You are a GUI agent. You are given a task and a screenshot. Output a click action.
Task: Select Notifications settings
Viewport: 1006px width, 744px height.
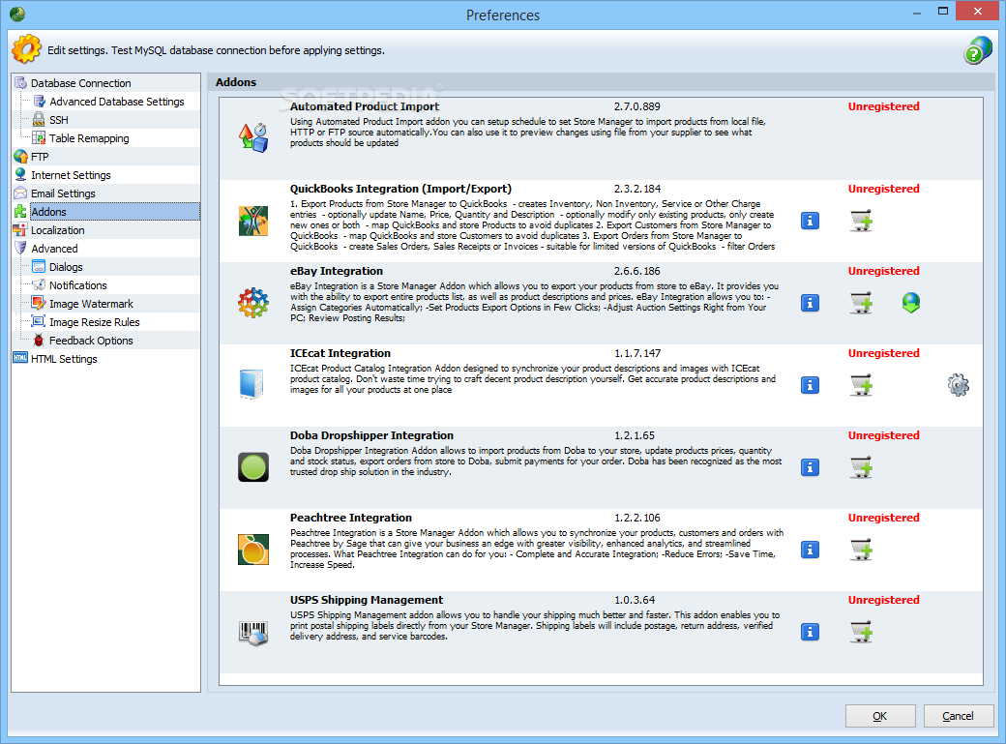tap(78, 285)
